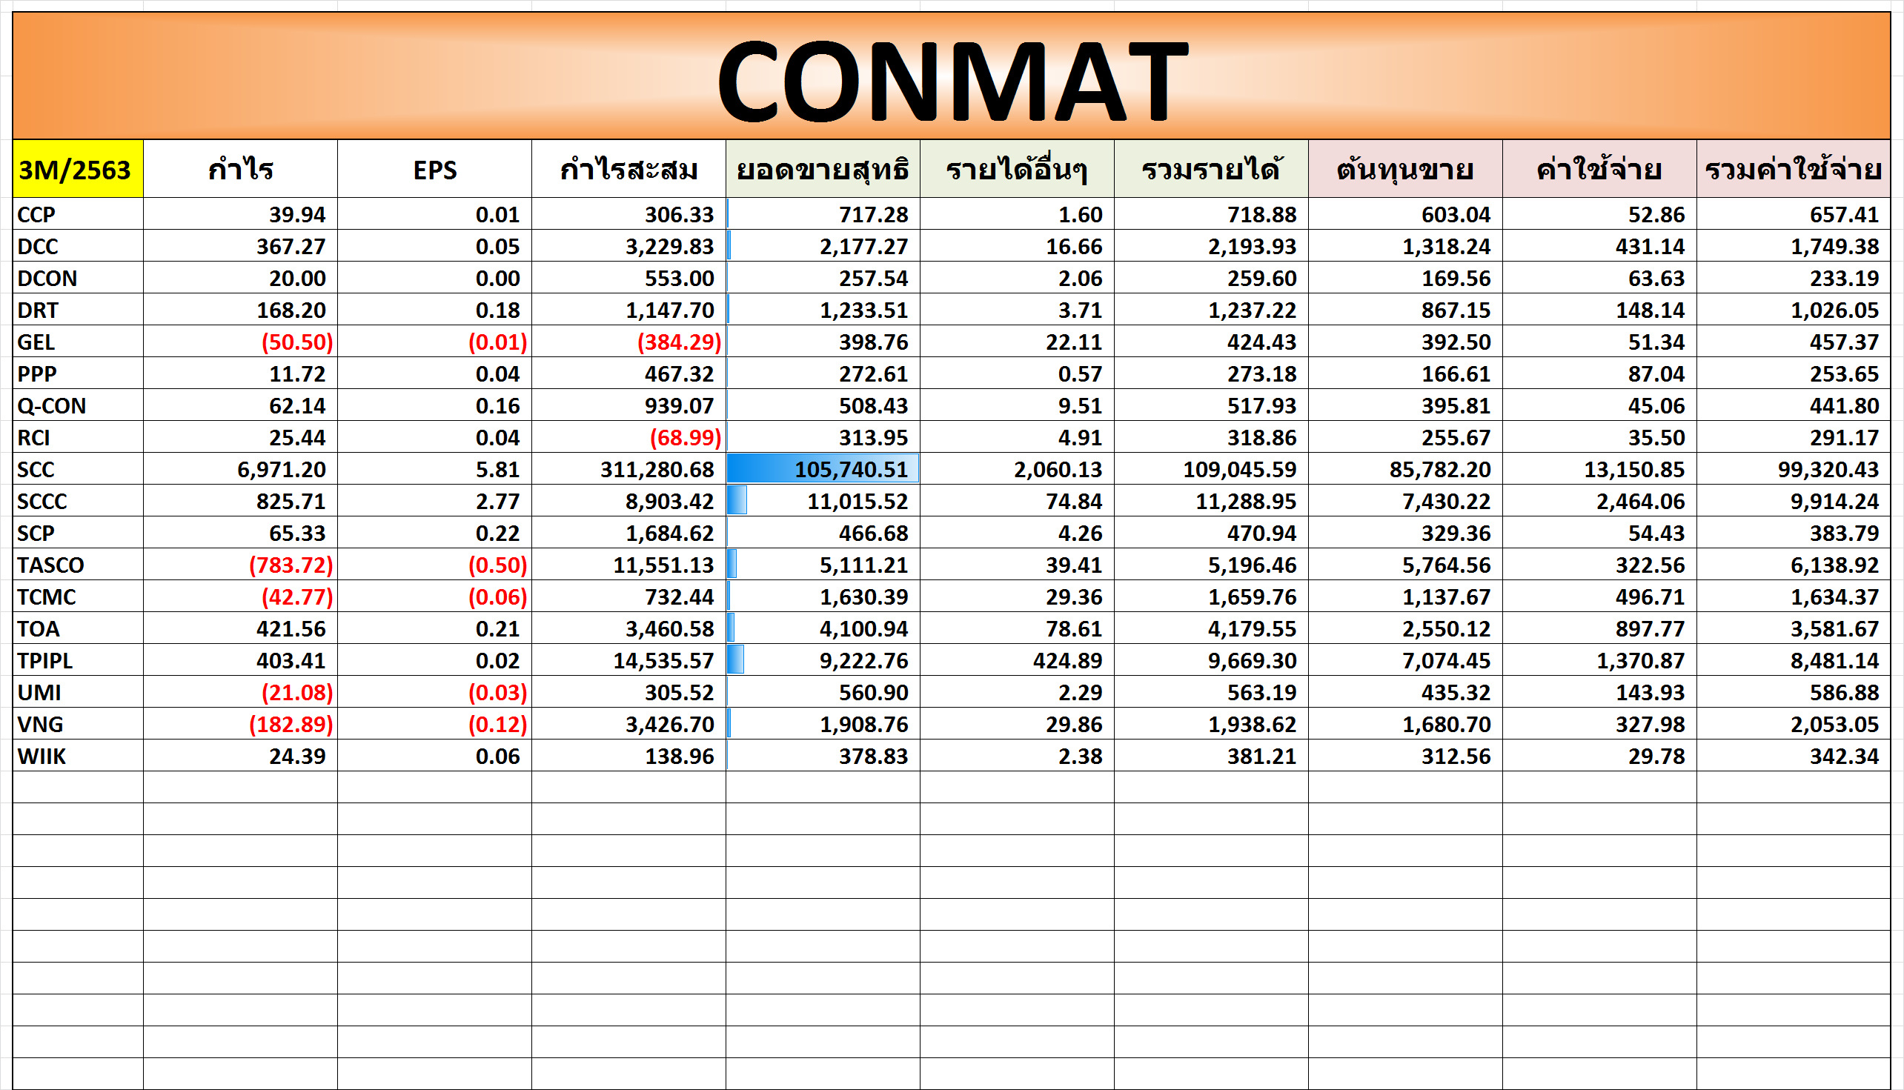The width and height of the screenshot is (1904, 1090).
Task: Select the รวมค่าใช้จ่าย column header
Action: (1793, 170)
